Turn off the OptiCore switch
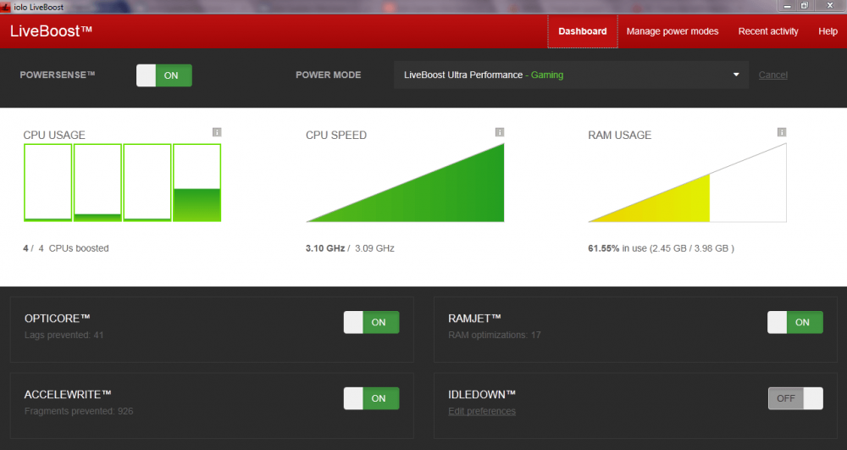The image size is (847, 450). click(372, 322)
